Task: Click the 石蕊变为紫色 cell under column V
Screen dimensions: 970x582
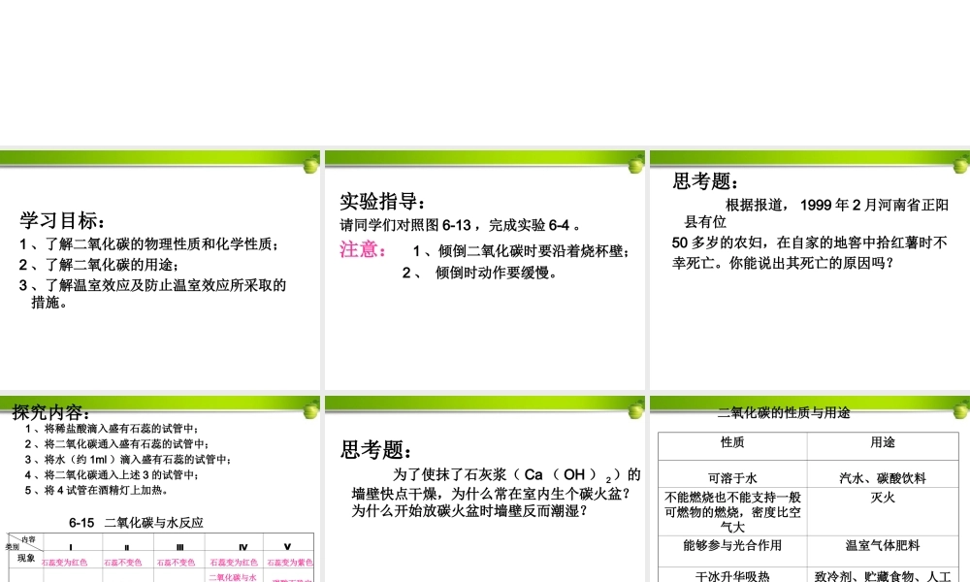Action: coord(290,563)
